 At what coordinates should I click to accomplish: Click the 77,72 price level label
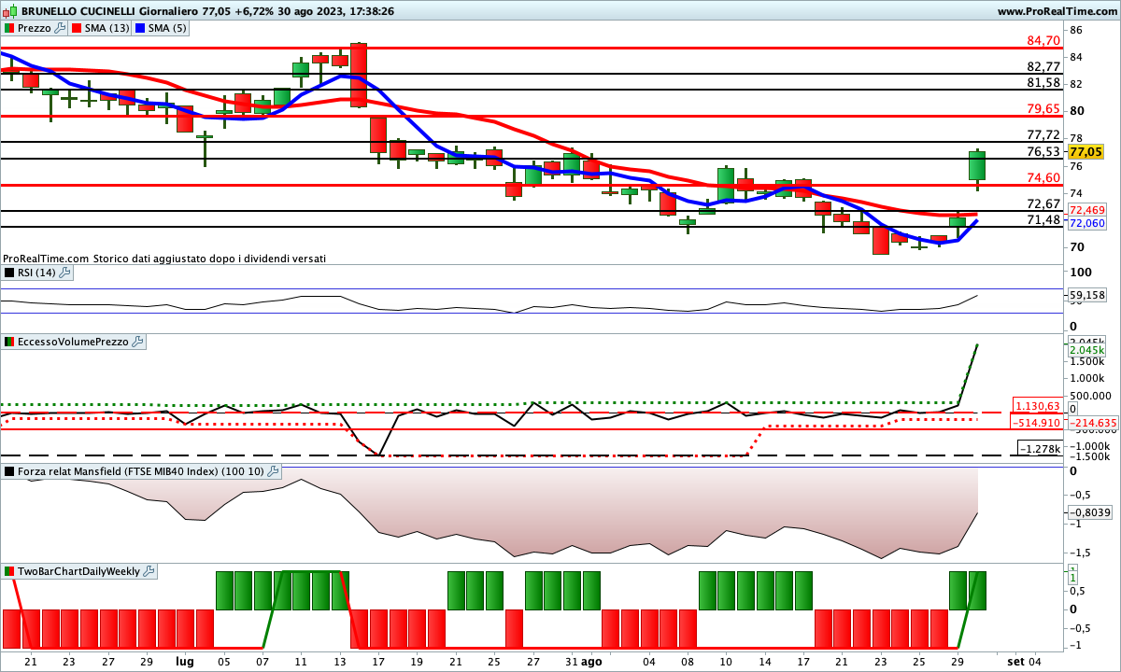(x=1043, y=134)
